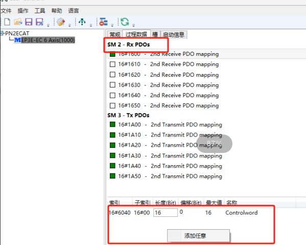Click the Open folder toolbar icon
Image resolution: width=306 pixels, height=245 pixels.
tap(18, 21)
